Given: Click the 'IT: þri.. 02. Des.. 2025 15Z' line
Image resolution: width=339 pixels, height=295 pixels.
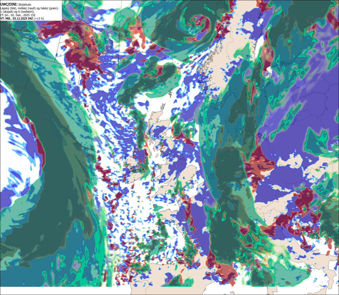Looking at the screenshot, I should click(18, 15).
